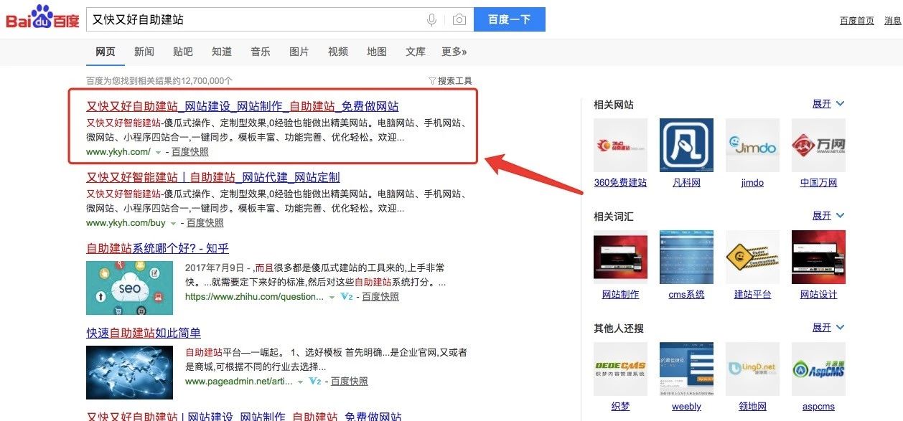Open the partially visible bottom result 又快又好自助建站
Image resolution: width=903 pixels, height=421 pixels.
243,416
